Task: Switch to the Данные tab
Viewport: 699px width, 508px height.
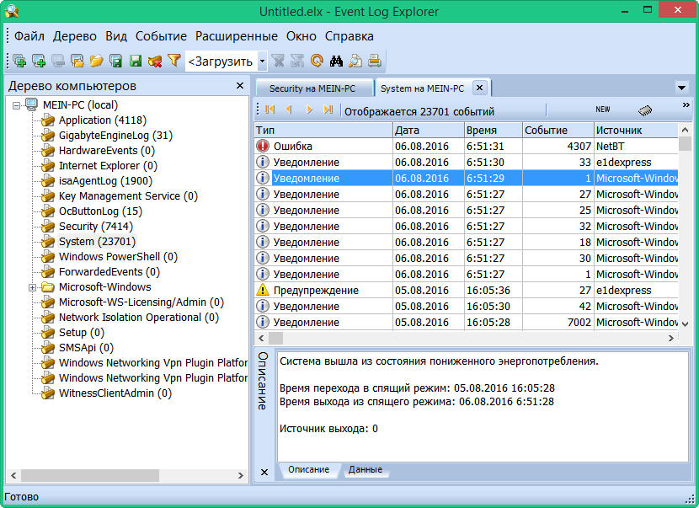Action: [365, 469]
